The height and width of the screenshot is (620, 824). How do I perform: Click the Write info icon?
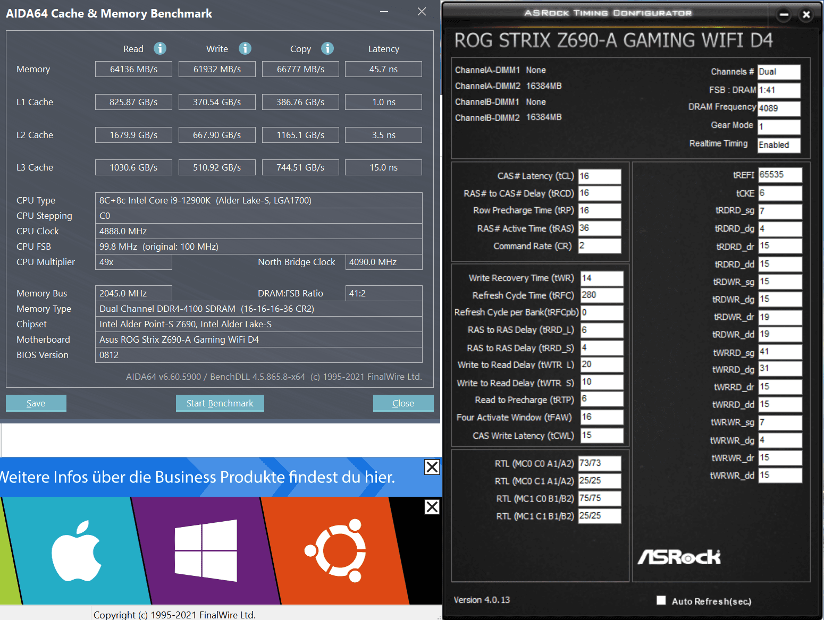(245, 48)
